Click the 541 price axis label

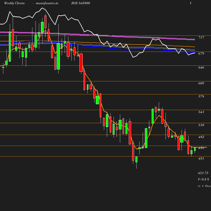[201, 112]
